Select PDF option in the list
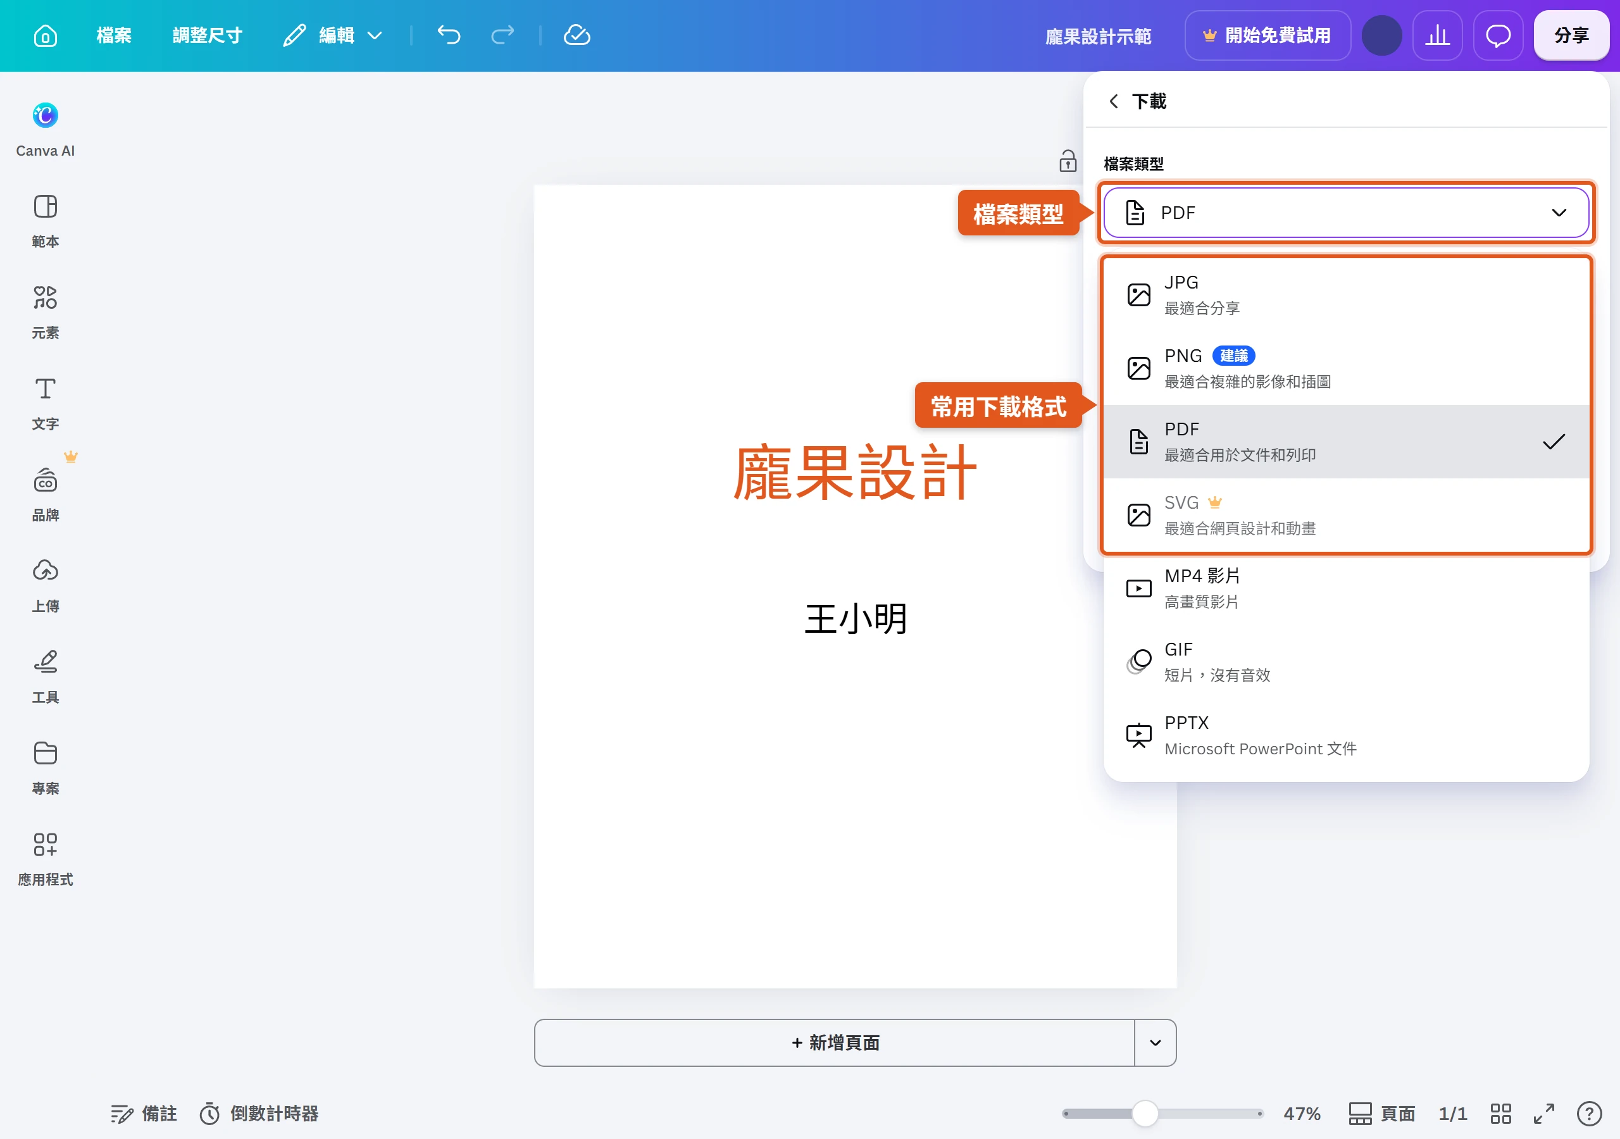The height and width of the screenshot is (1139, 1620). 1345,442
